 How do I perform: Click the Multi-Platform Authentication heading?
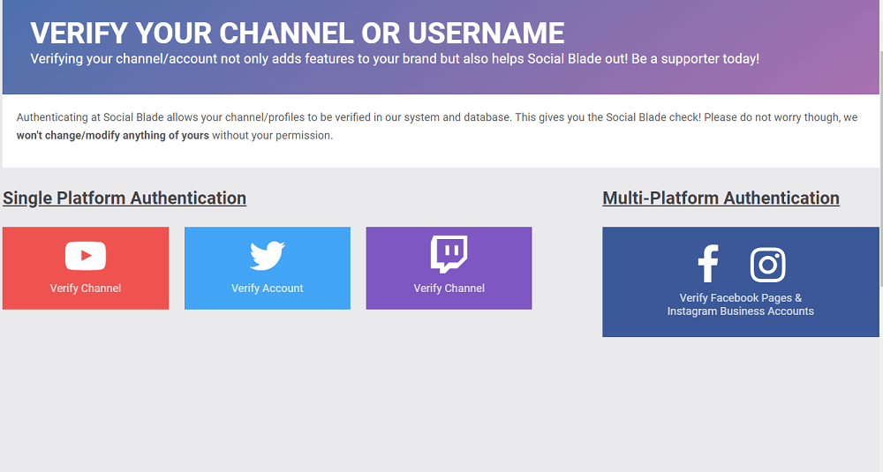(x=721, y=198)
